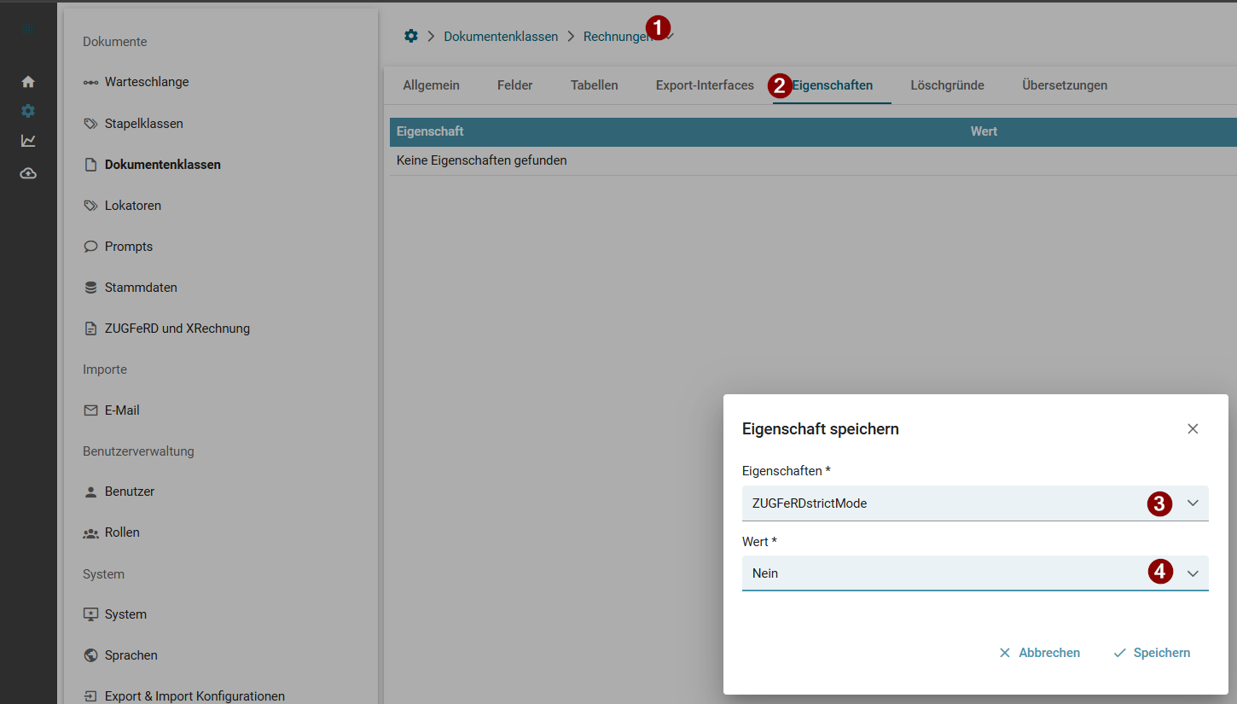Image resolution: width=1237 pixels, height=704 pixels.
Task: Switch to the Export-Interfaces tab
Action: (705, 85)
